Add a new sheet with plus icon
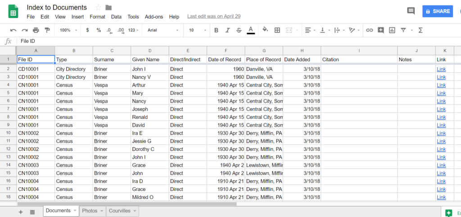The image size is (461, 217). tap(21, 212)
